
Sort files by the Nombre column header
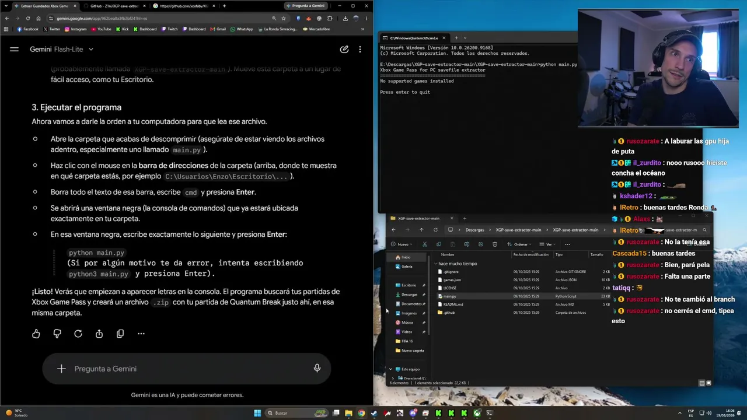point(448,255)
